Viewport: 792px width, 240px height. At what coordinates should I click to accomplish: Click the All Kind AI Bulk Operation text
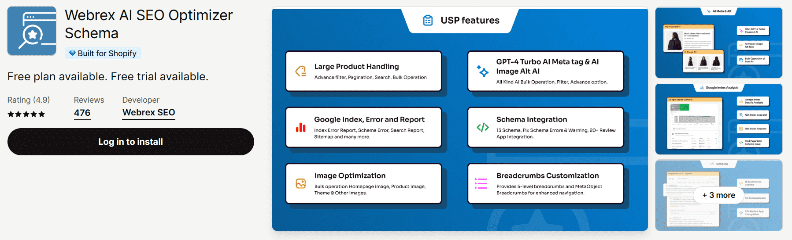point(552,82)
